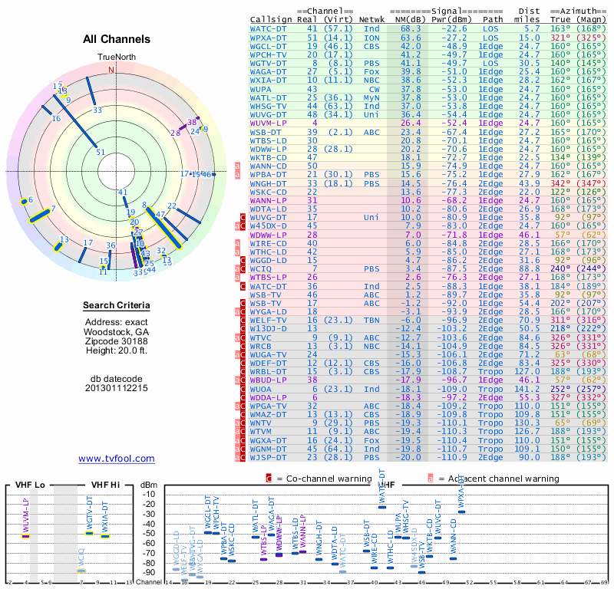Image resolution: width=614 pixels, height=589 pixels.
Task: Click the red co-channel legend icon
Action: click(x=269, y=479)
